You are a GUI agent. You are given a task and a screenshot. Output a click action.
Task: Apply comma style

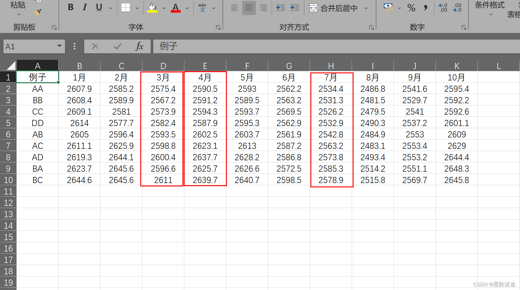(x=426, y=8)
